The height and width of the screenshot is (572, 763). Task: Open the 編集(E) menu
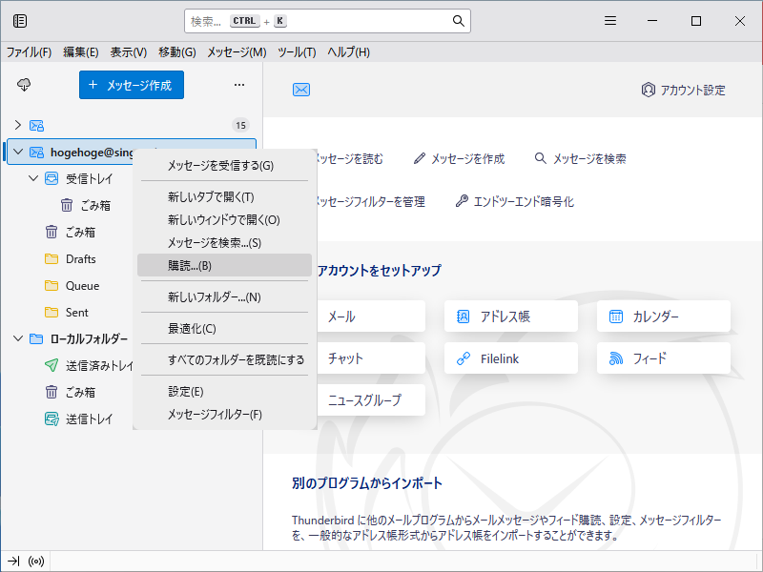click(x=81, y=52)
